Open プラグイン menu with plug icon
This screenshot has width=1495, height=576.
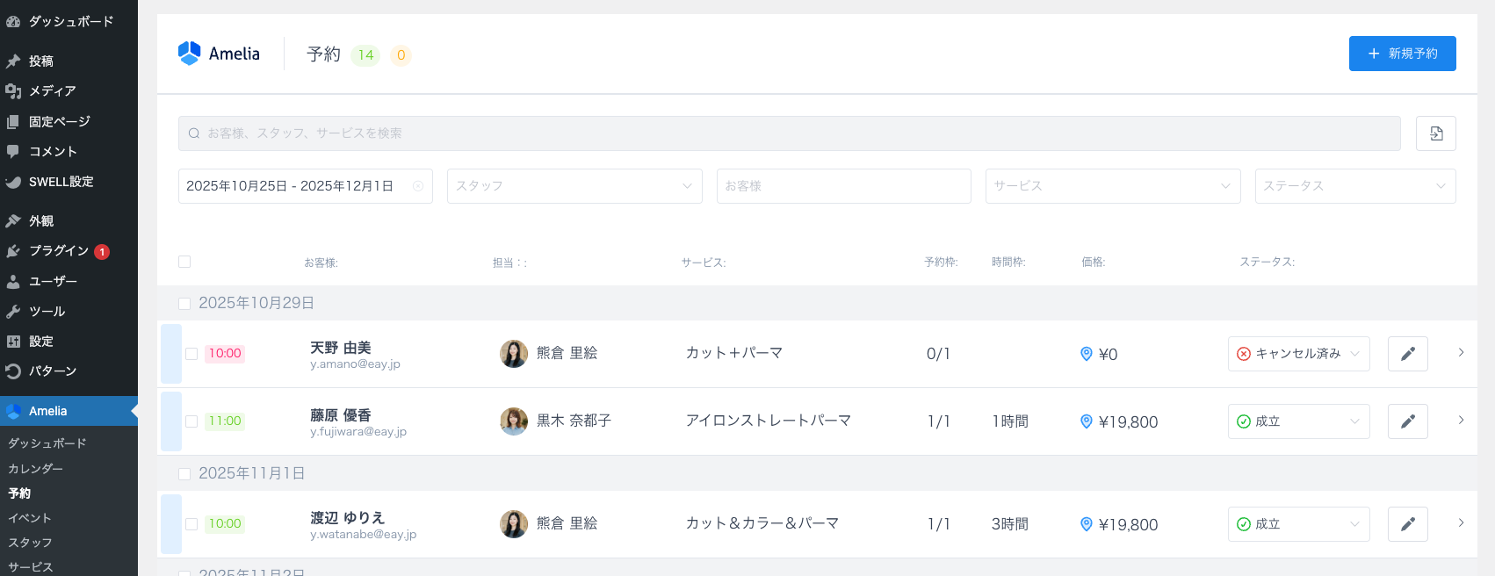pyautogui.click(x=58, y=251)
